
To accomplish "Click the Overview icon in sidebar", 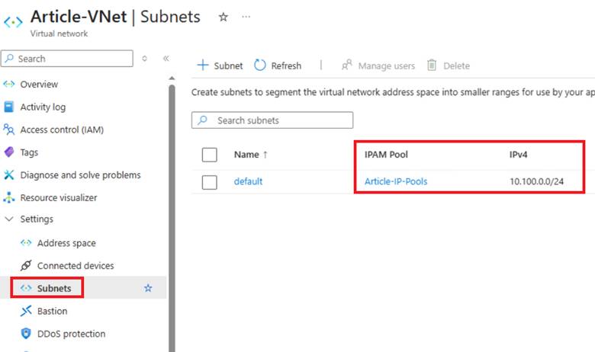I will 8,84.
